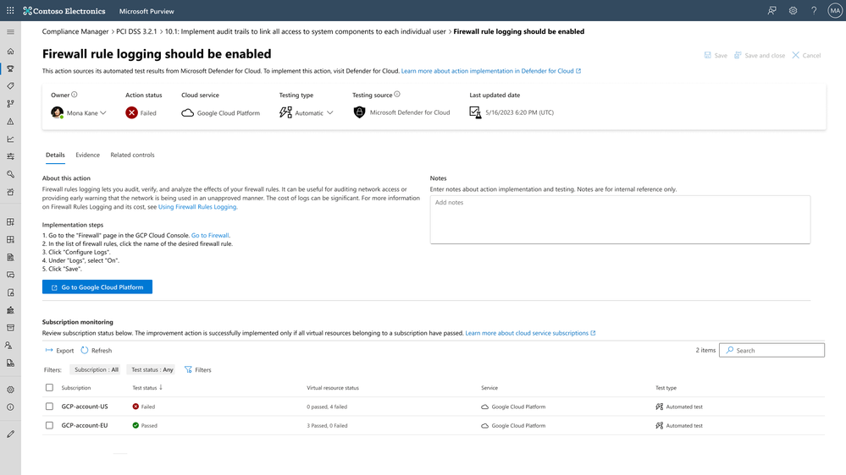The height and width of the screenshot is (475, 846).
Task: Switch to the Related controls tab
Action: pyautogui.click(x=132, y=156)
